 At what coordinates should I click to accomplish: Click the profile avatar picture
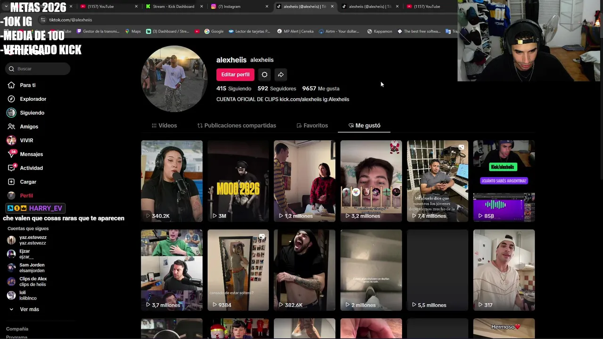(x=174, y=79)
